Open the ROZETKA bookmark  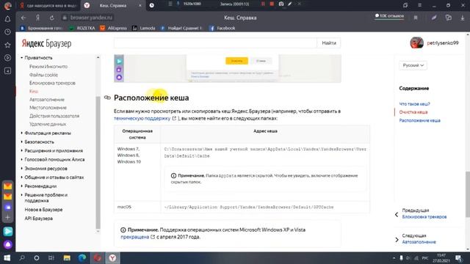[82, 28]
